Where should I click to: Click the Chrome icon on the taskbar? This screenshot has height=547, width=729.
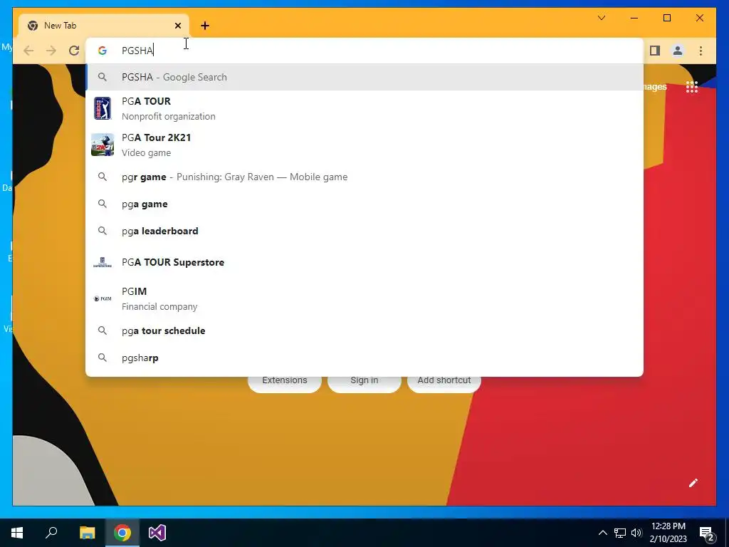tap(122, 533)
